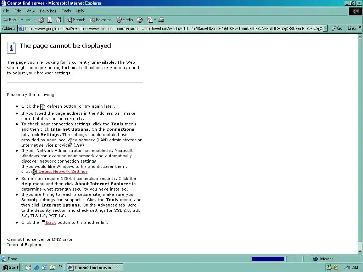The image size is (363, 272).
Task: Click the inline Refresh icon in the tips
Action: coord(43,107)
